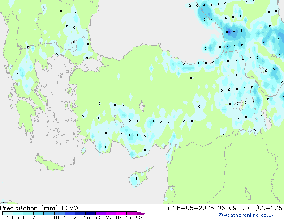The height and width of the screenshot is (219, 284).
Task: Click the '50' legend scale label
Action: click(139, 217)
